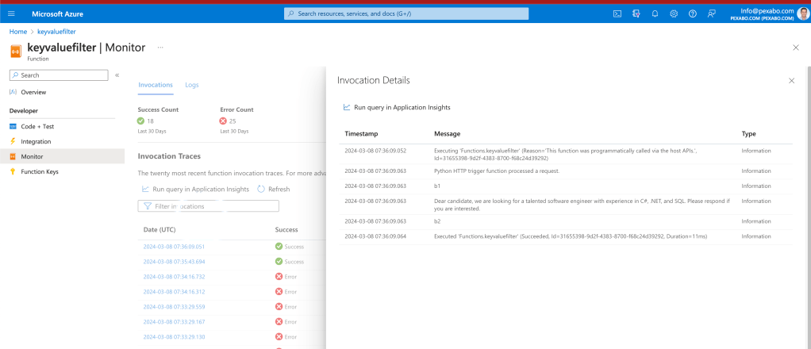
Task: Open invocation 2024-03-08 07:34:16.732
Action: click(175, 277)
